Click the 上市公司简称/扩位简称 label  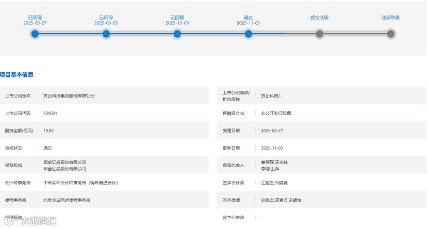tap(236, 96)
